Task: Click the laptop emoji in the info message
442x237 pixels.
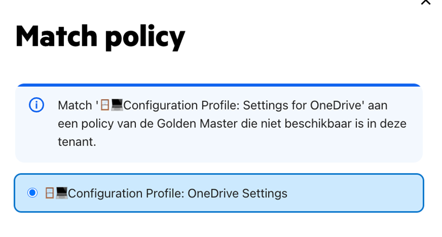Action: pos(116,105)
